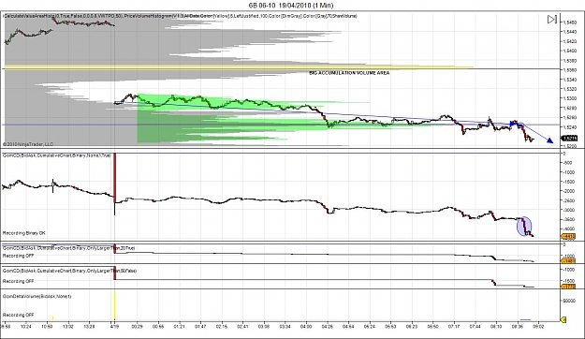Image resolution: width=585 pixels, height=339 pixels.
Task: Click the 04:26 time axis label
Action: coord(328,326)
